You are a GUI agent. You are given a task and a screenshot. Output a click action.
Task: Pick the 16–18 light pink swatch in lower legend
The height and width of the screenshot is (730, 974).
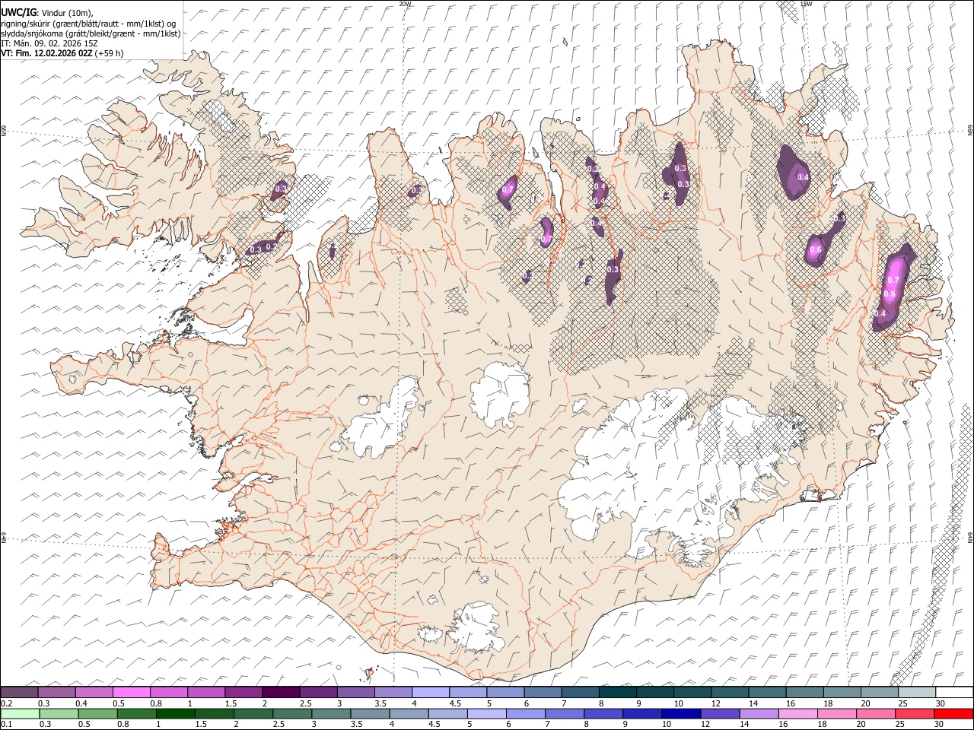click(x=797, y=713)
